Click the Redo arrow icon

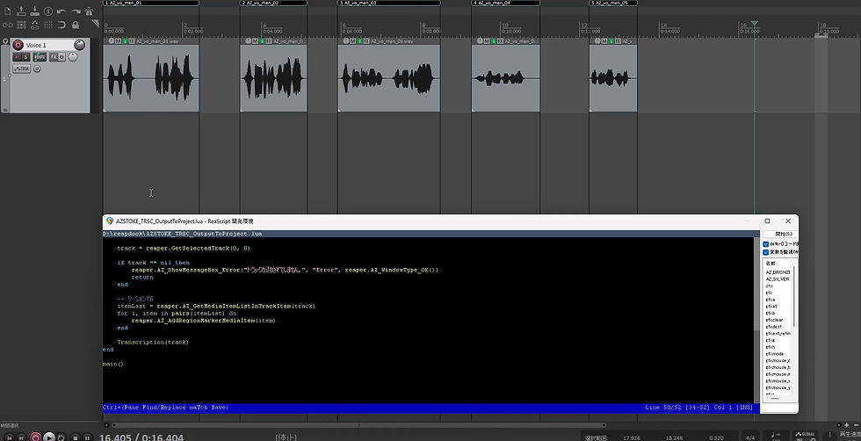[x=75, y=11]
